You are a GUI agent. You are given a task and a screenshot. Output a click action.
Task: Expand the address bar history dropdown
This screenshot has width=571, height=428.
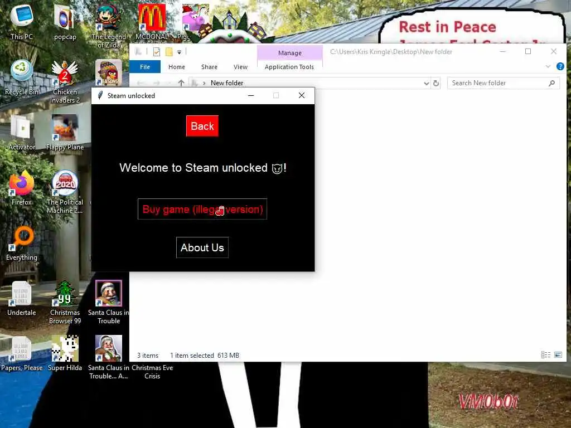(x=426, y=84)
